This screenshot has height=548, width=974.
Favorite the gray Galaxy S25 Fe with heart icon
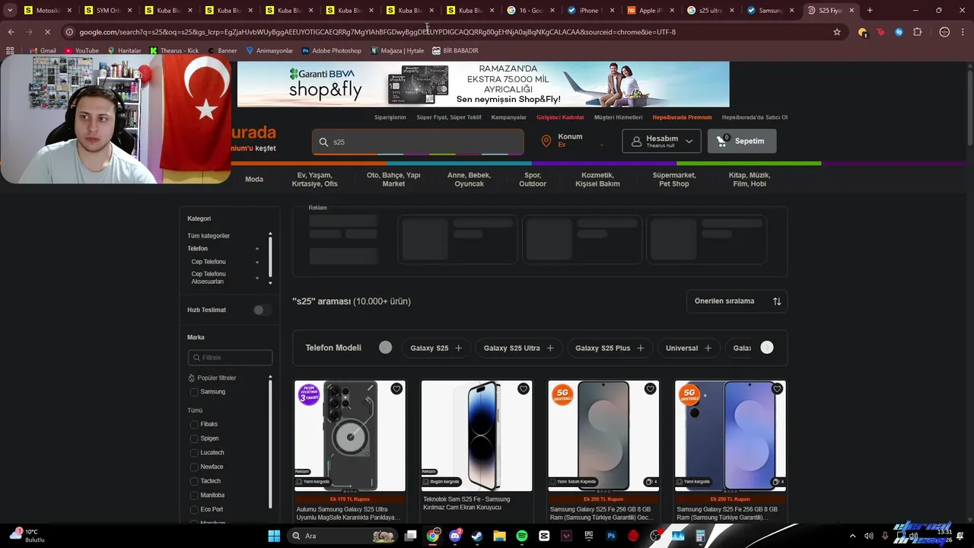pos(650,389)
